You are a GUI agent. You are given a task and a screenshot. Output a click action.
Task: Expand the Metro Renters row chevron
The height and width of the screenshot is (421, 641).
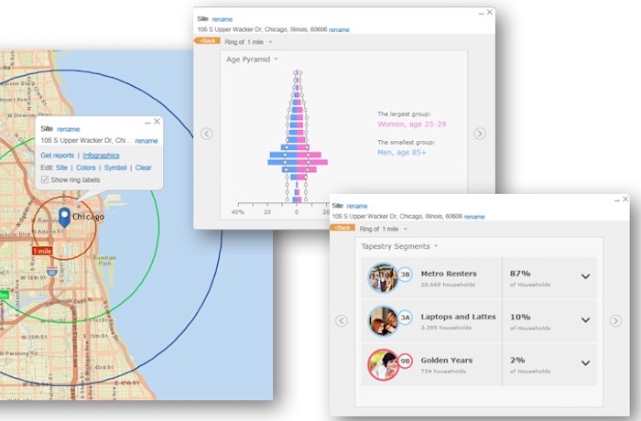[585, 276]
